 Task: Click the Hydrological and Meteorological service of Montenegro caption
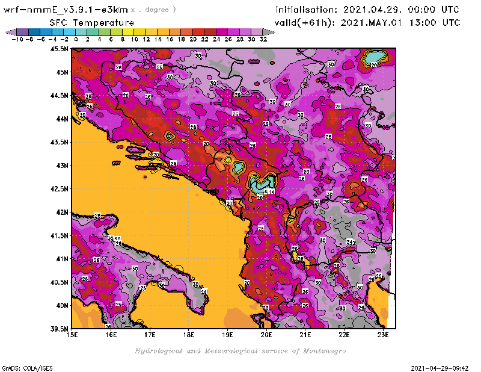(x=240, y=351)
